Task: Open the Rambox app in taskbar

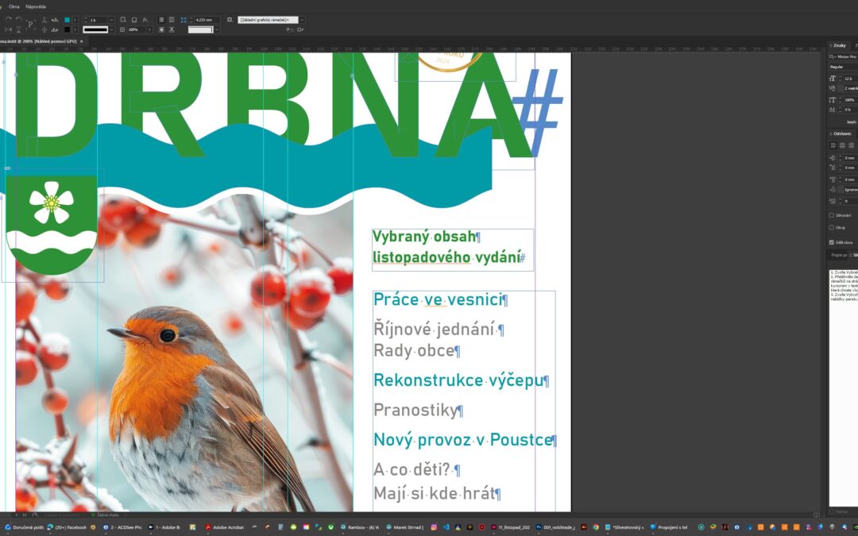Action: point(359,526)
